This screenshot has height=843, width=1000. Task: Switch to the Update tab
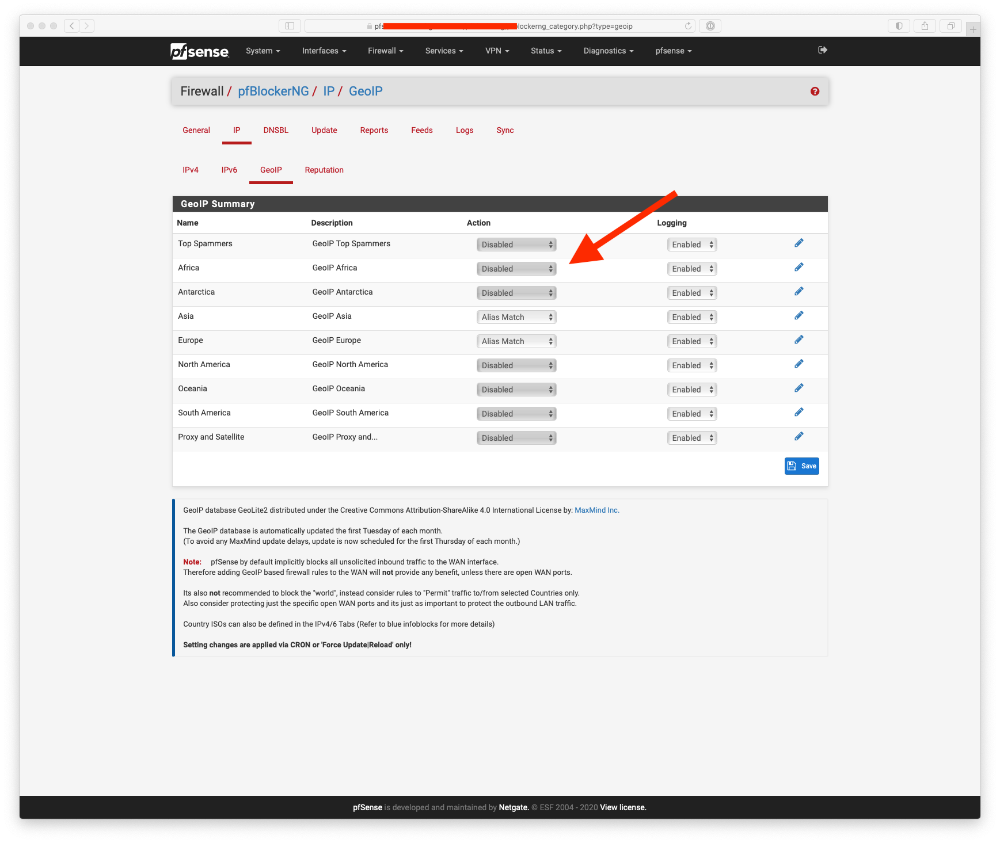[x=324, y=130]
